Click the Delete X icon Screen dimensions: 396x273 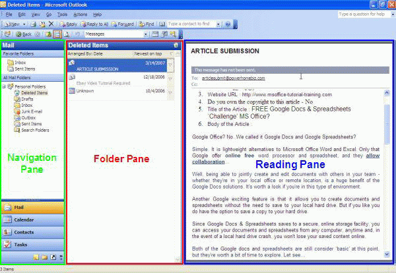point(51,24)
